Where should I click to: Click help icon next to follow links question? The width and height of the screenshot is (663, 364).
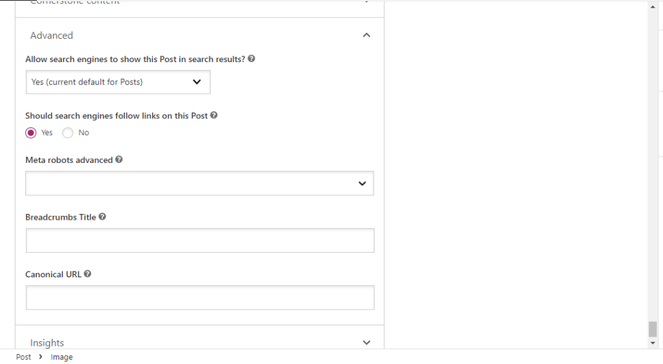point(214,116)
